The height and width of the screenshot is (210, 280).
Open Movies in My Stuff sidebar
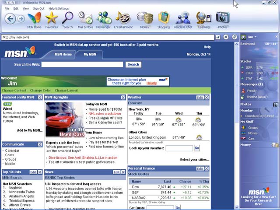(249, 133)
